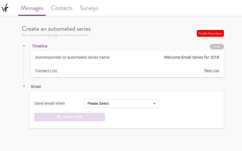Click the Create an automated series heading

56,29
